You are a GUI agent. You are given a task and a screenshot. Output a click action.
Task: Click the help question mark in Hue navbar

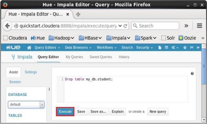[185, 48]
